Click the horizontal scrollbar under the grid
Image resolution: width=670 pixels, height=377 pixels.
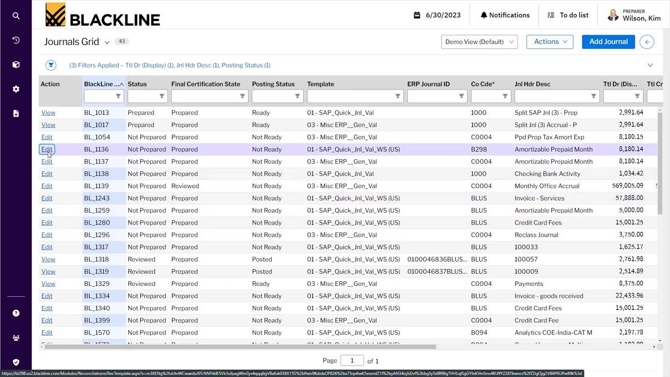(x=238, y=347)
